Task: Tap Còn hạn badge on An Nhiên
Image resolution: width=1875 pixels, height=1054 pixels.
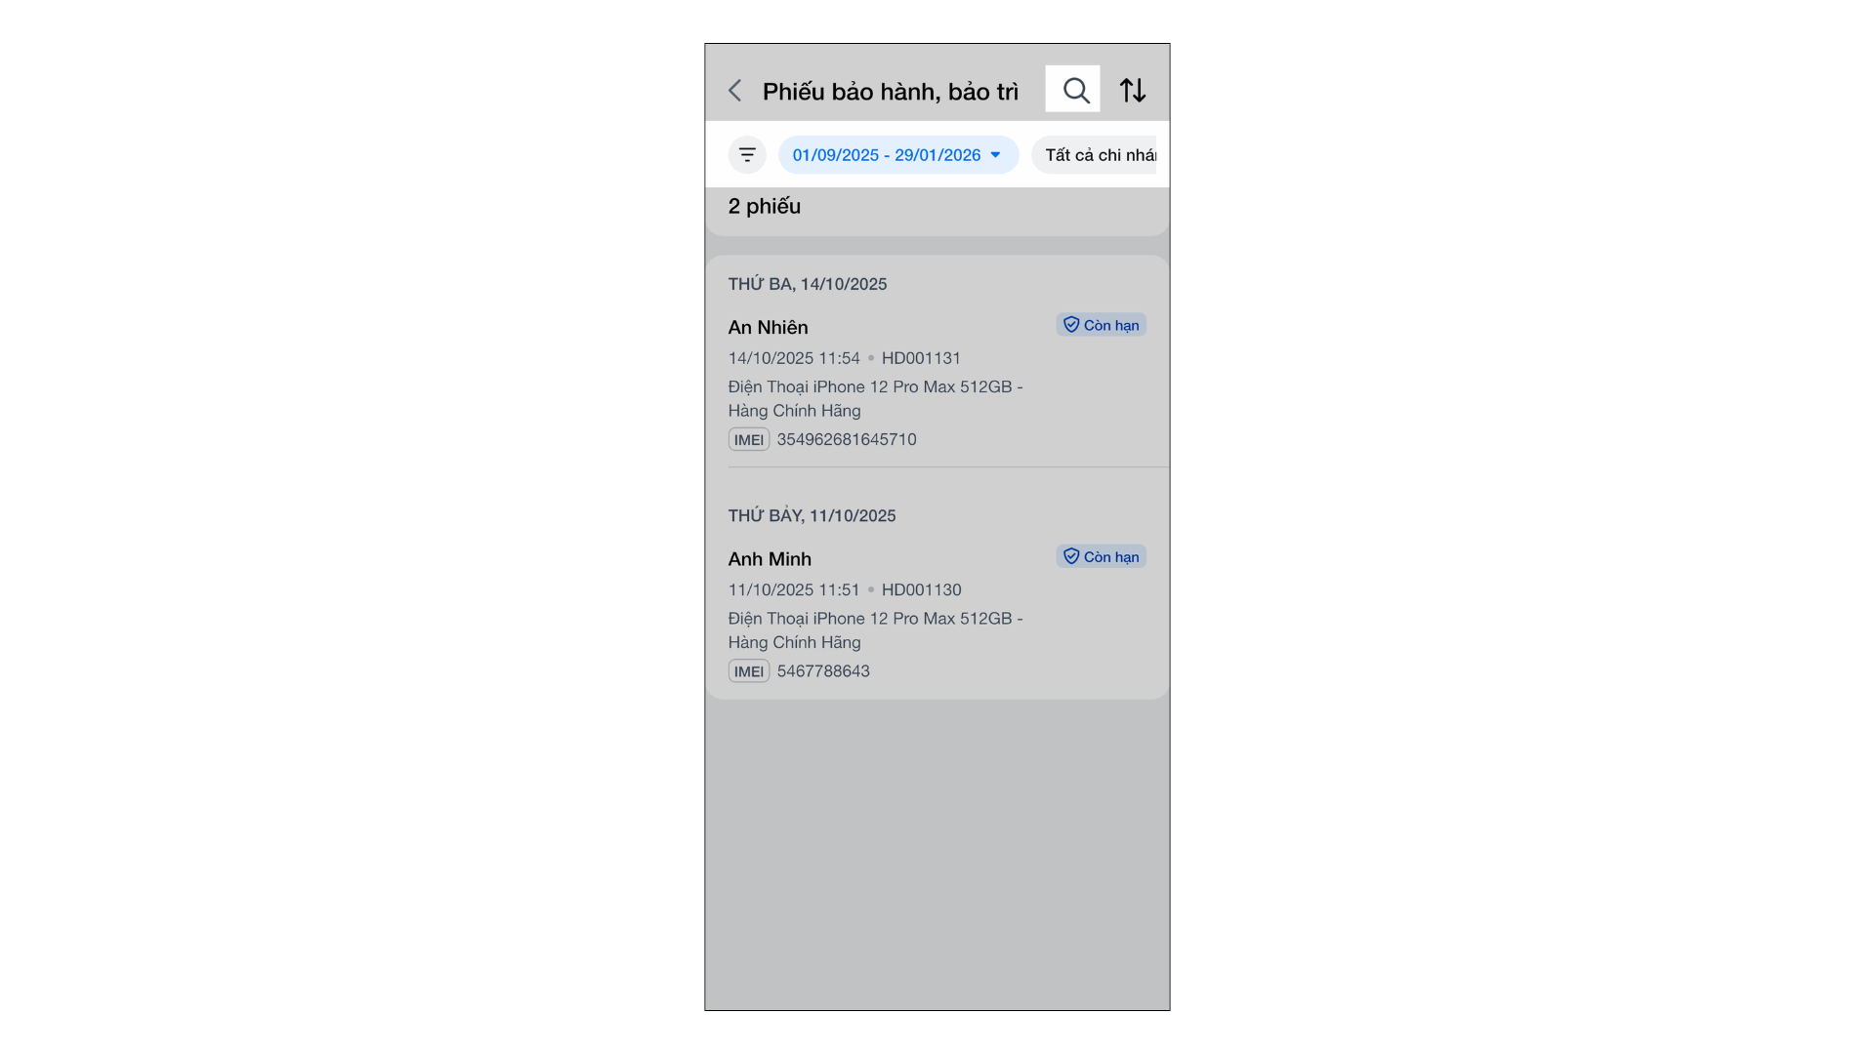Action: (1101, 325)
